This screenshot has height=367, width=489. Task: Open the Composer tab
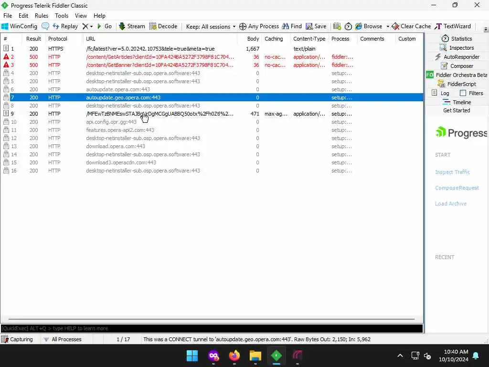click(x=457, y=66)
